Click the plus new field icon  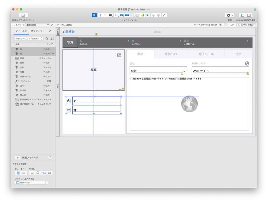pos(17,158)
